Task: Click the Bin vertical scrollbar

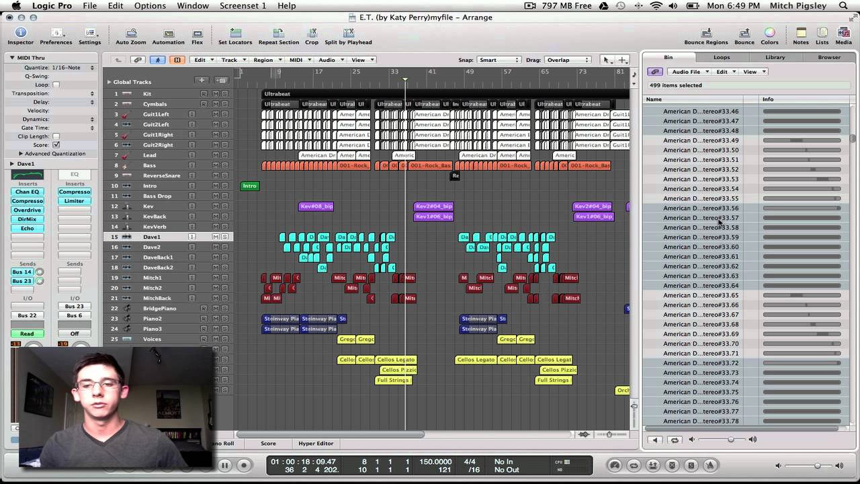Action: coord(853,138)
